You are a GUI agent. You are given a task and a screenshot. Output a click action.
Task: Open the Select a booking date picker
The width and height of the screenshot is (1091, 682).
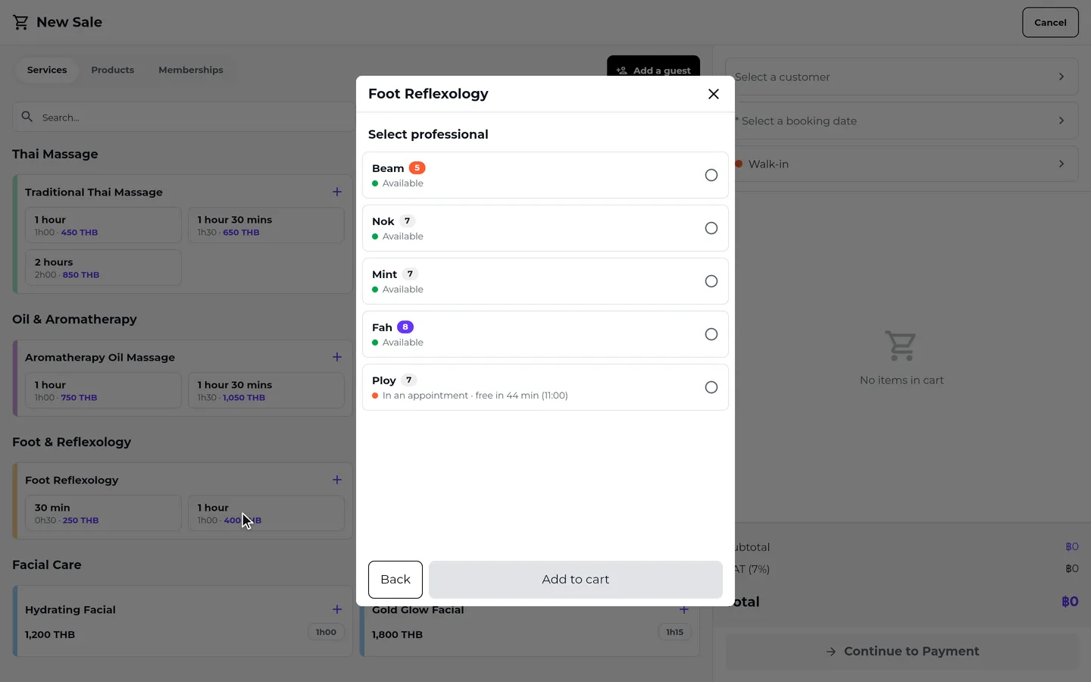click(902, 120)
